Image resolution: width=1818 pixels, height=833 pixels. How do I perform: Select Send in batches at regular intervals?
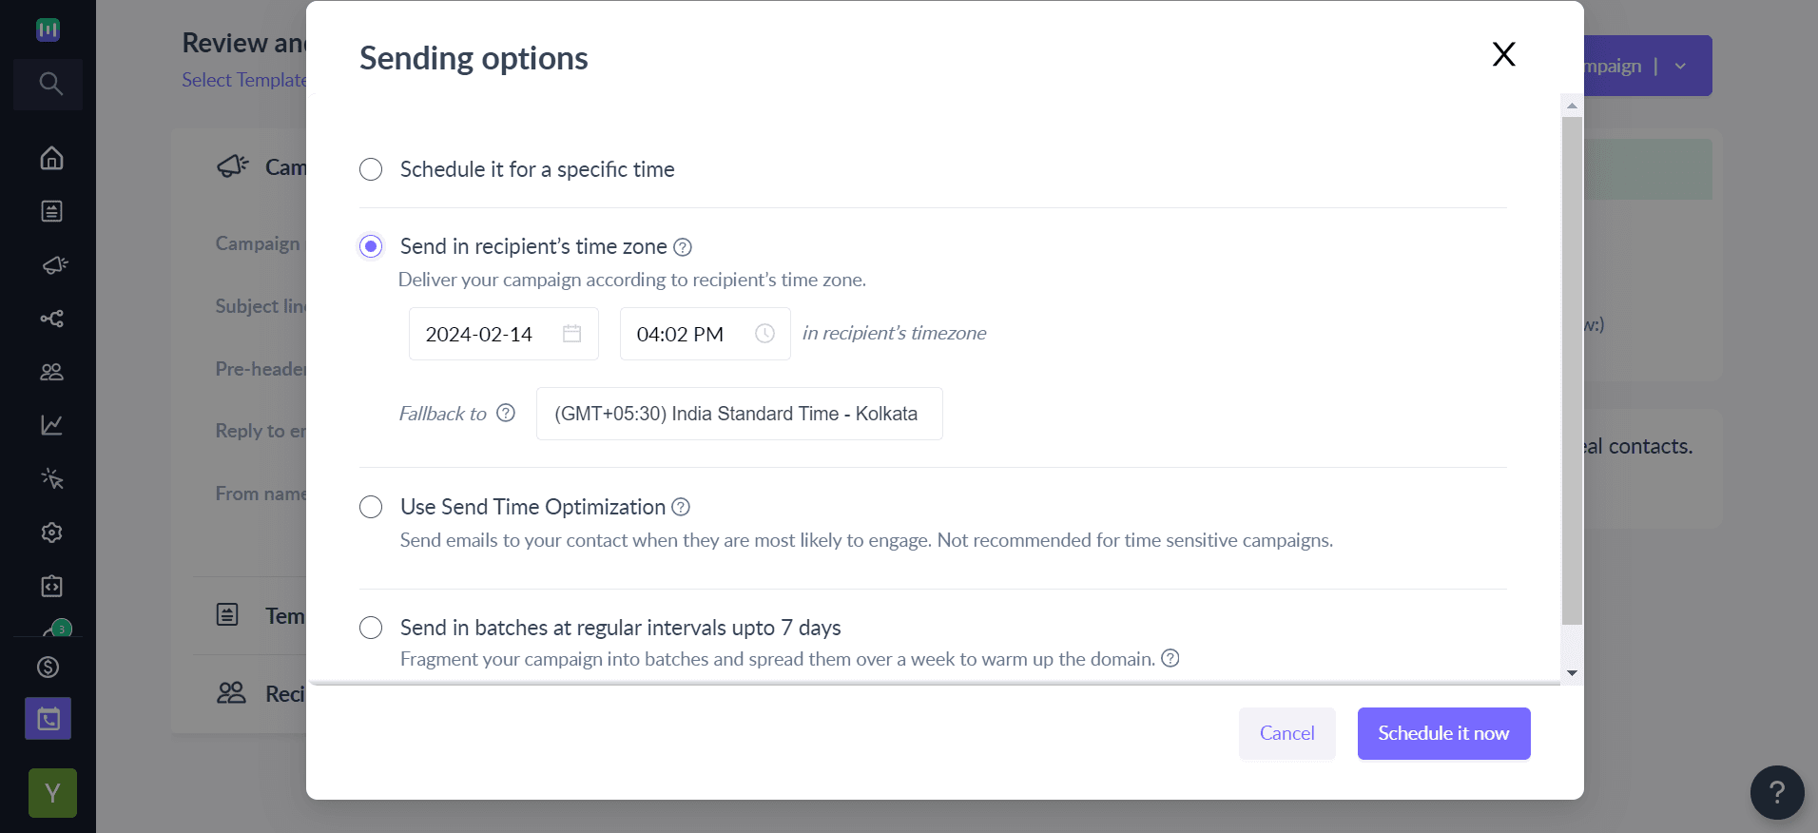coord(371,628)
